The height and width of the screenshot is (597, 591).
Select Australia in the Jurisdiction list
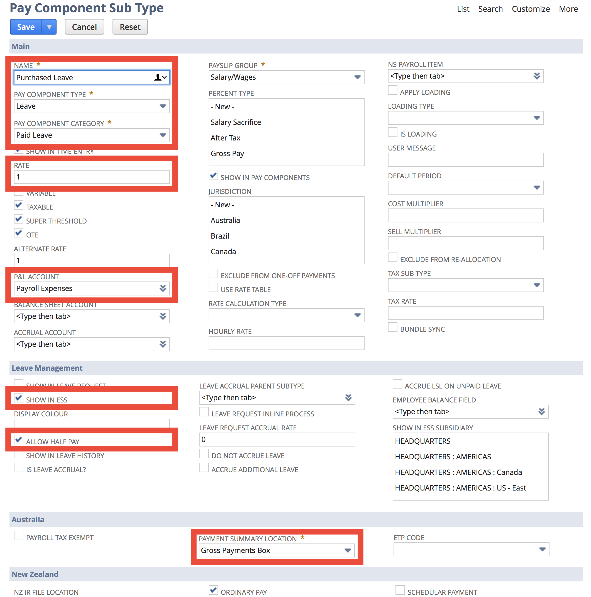(225, 220)
